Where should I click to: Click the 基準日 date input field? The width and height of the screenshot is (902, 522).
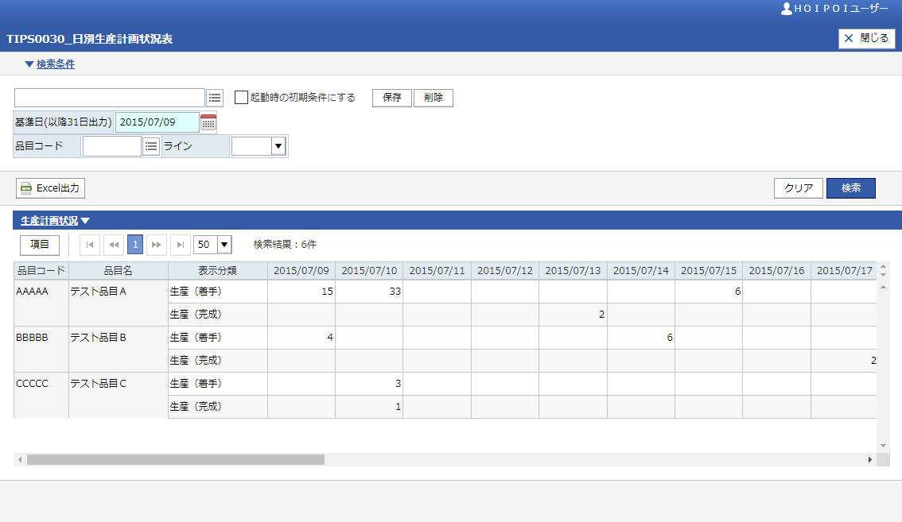pos(157,122)
